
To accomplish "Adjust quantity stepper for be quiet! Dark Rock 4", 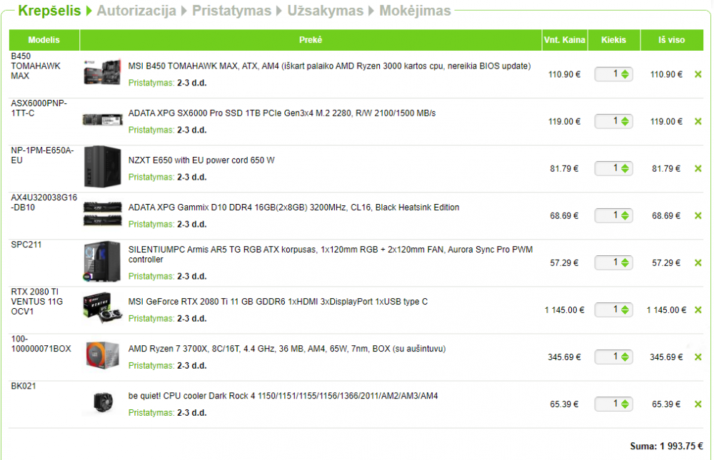I will click(x=625, y=404).
